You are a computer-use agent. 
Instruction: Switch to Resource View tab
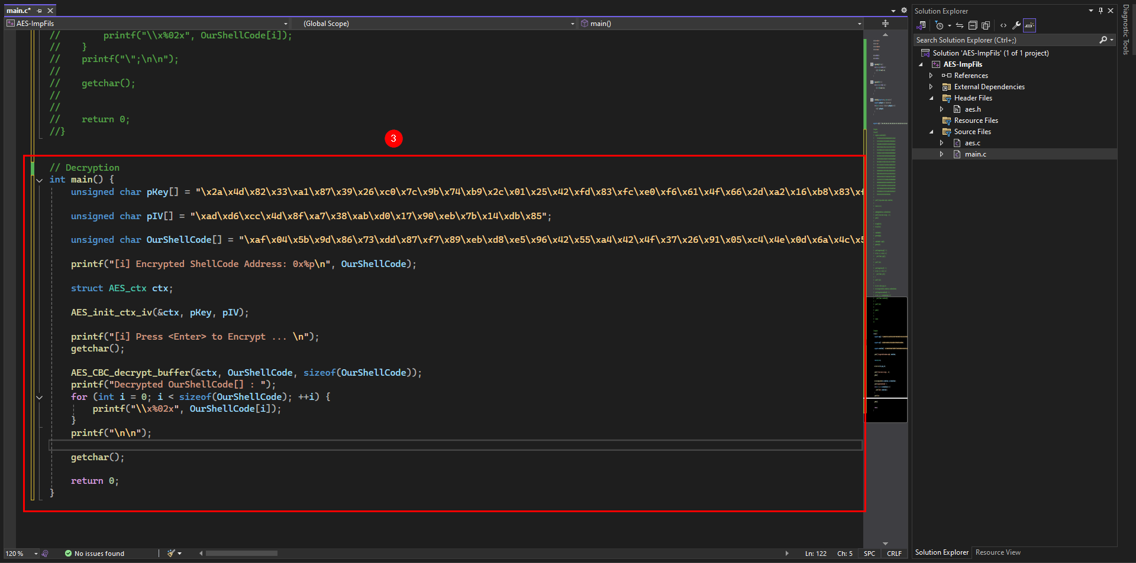pos(998,552)
